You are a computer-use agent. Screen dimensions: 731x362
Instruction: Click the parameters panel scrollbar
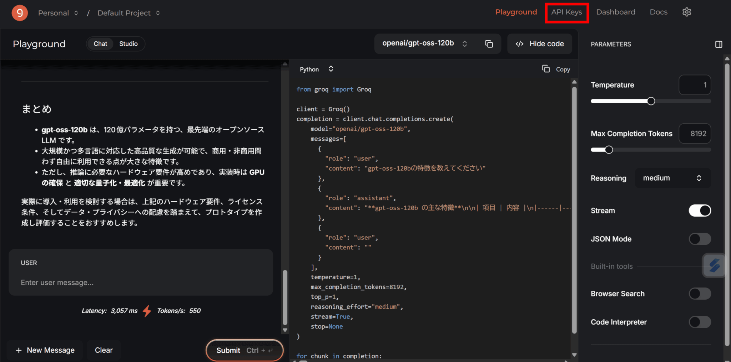pos(727,205)
